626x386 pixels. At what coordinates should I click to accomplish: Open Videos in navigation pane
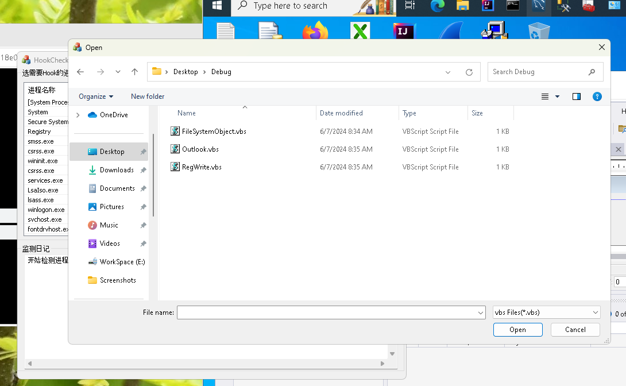(109, 244)
